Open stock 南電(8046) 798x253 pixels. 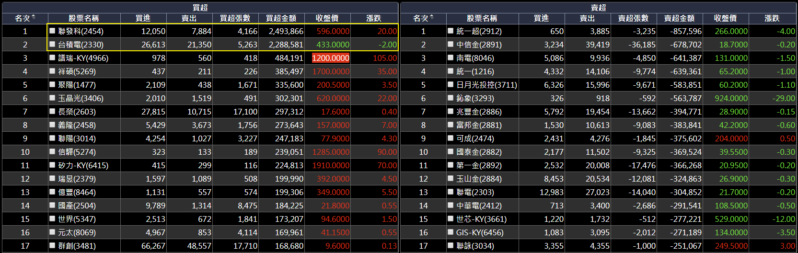(x=475, y=58)
